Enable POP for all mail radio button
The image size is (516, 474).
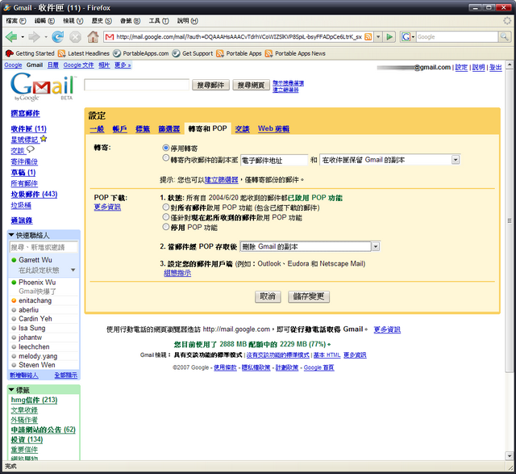(x=166, y=208)
